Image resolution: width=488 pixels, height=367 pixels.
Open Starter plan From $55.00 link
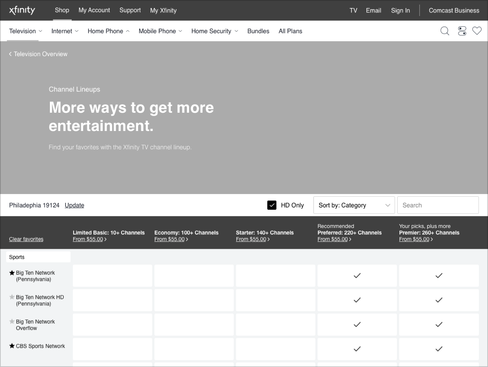[253, 239]
